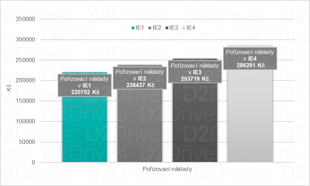Click the teal IE1 legend color swatch
Viewport: 310px width, 186px height.
point(133,28)
